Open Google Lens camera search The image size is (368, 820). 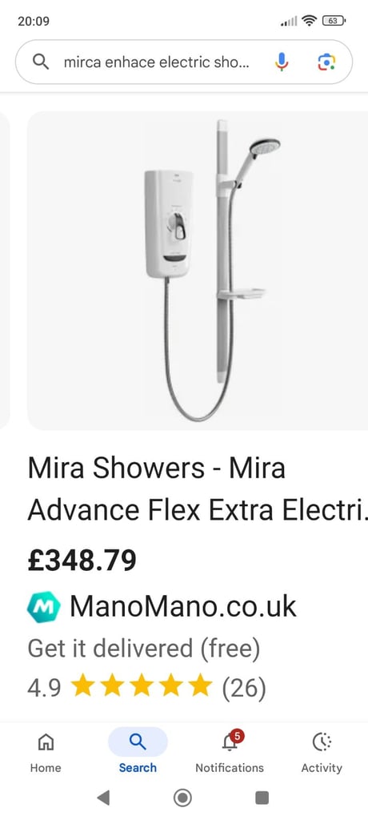click(x=326, y=62)
